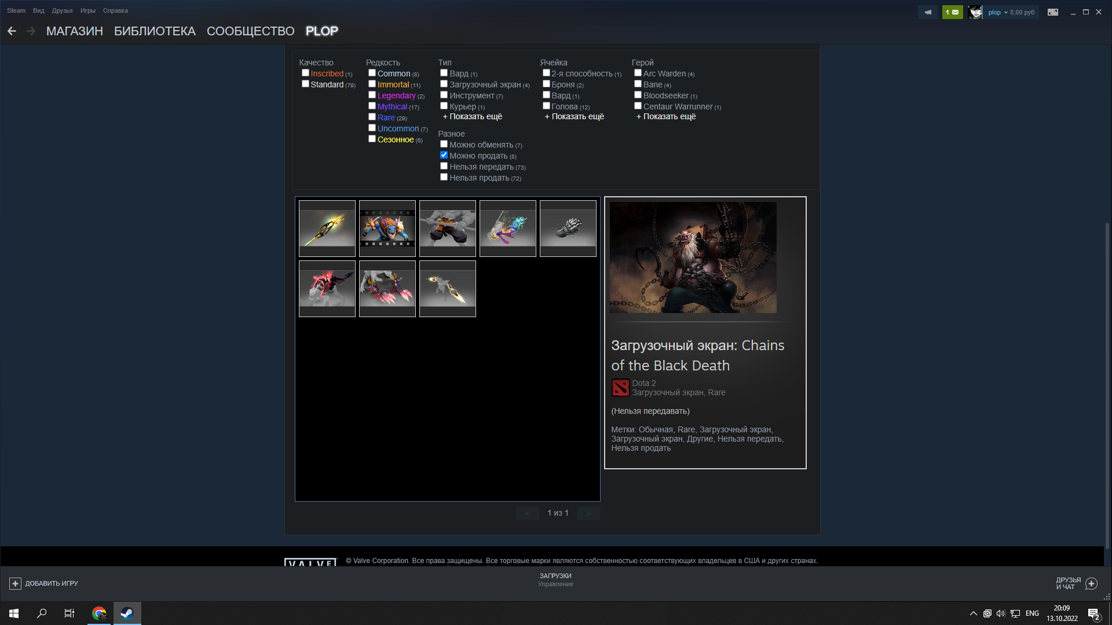Viewport: 1112px width, 625px height.
Task: Select the filmstrip loading screen thumbnail
Action: coord(387,228)
